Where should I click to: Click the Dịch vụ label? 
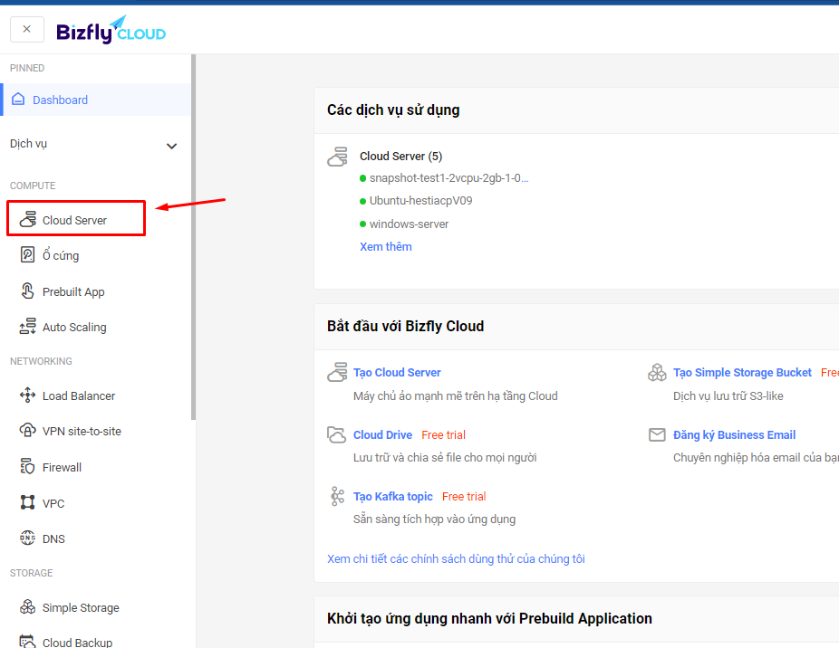coord(28,144)
